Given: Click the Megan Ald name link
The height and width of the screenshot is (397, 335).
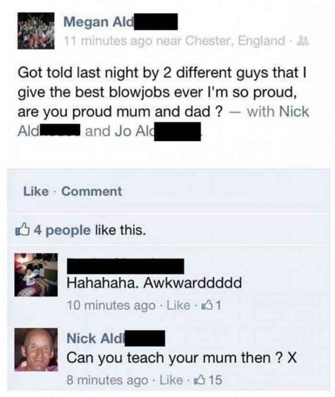Looking at the screenshot, I should [x=121, y=22].
